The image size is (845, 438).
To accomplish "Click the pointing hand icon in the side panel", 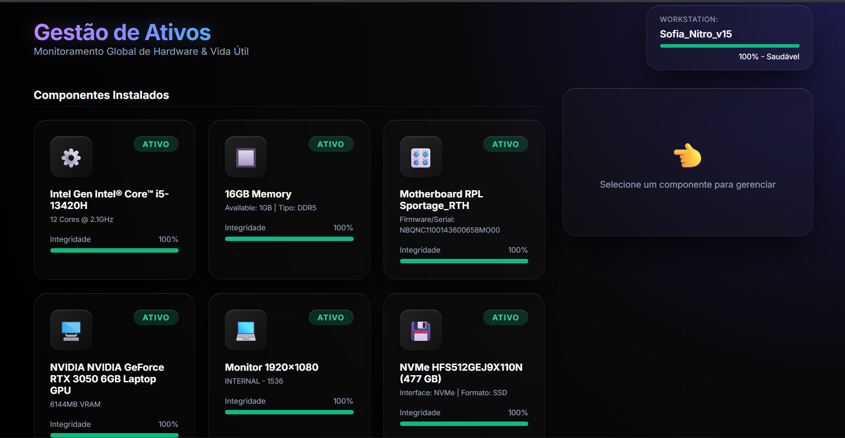I will [687, 156].
